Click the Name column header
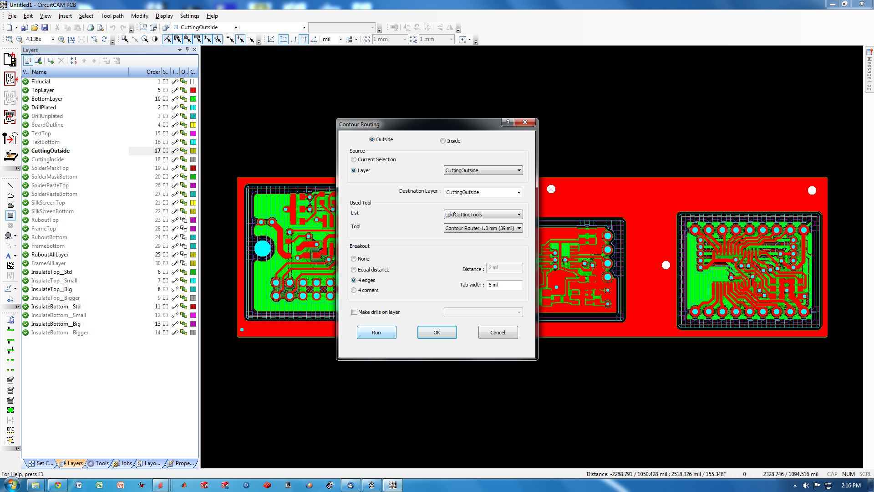The height and width of the screenshot is (492, 874). click(x=79, y=72)
